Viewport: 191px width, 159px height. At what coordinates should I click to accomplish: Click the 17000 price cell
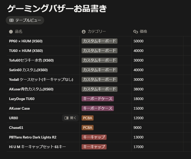157,147
